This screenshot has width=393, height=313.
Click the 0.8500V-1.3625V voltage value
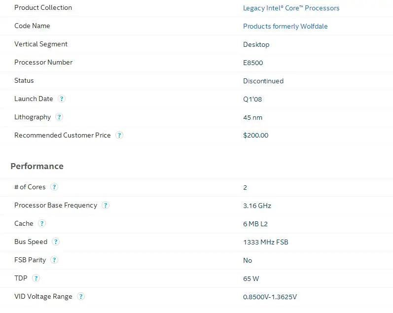point(270,297)
